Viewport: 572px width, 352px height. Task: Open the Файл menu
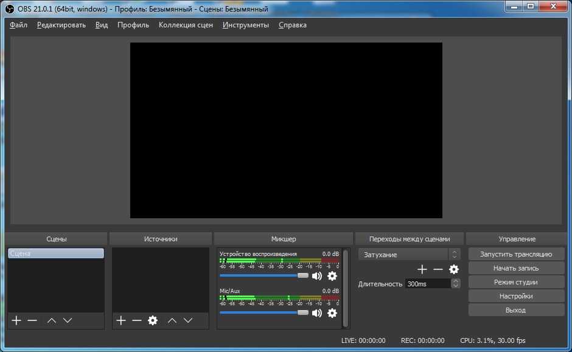(19, 25)
